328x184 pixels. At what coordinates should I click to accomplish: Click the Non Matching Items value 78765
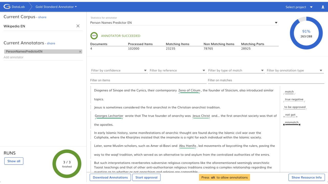(x=208, y=49)
